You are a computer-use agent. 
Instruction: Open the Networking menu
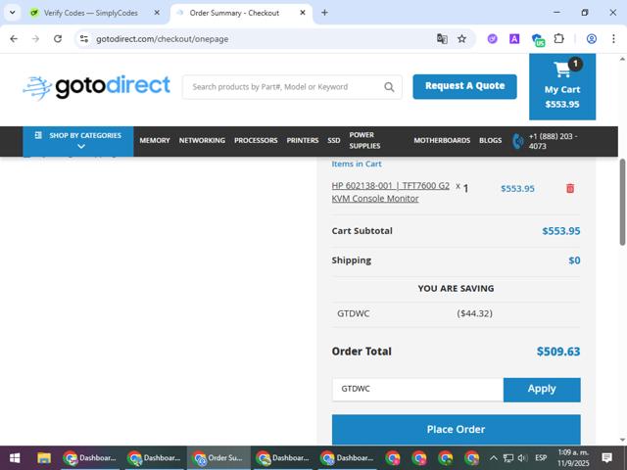202,140
